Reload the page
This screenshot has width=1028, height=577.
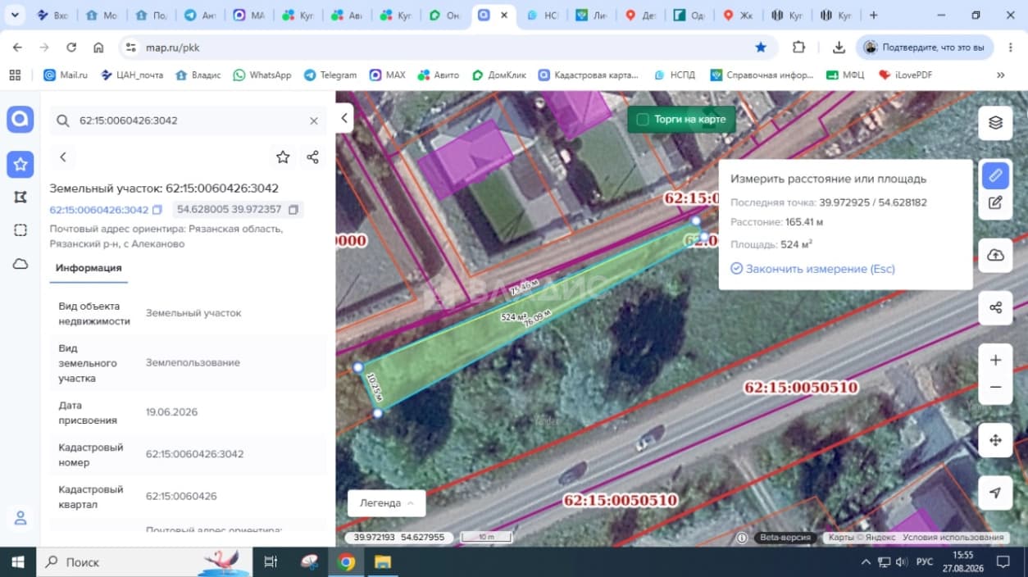click(71, 48)
